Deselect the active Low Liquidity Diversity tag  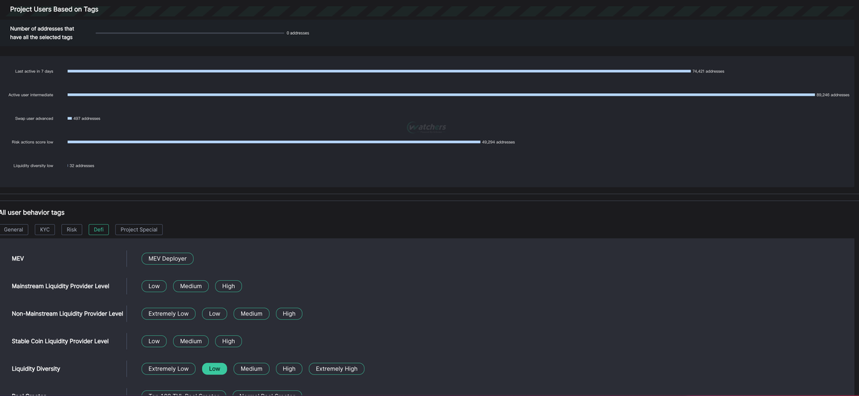click(214, 369)
